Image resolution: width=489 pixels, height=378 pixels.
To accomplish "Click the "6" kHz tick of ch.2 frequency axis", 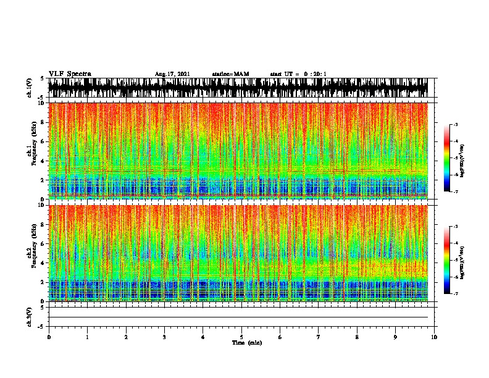I will 43,244.
